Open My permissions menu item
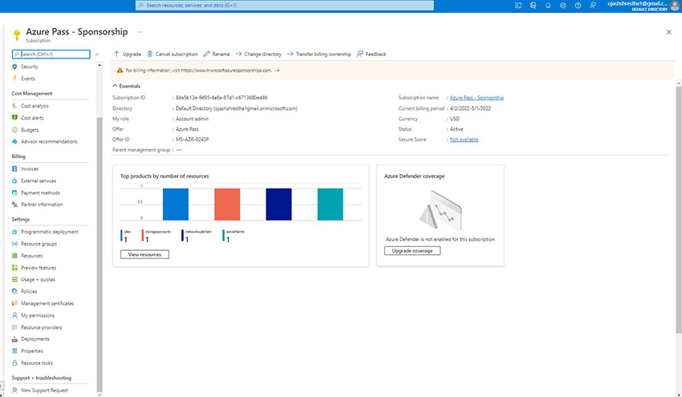 click(38, 315)
